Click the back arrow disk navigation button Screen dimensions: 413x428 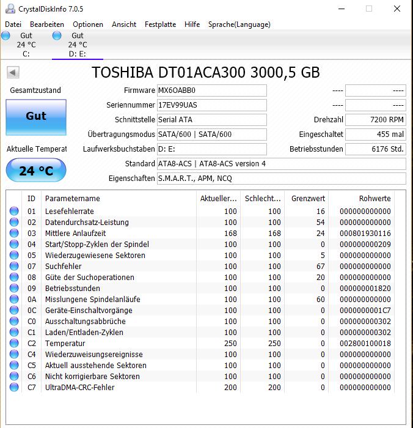13,73
